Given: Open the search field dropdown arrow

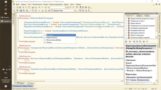Looking at the screenshot, I should click(x=66, y=7).
